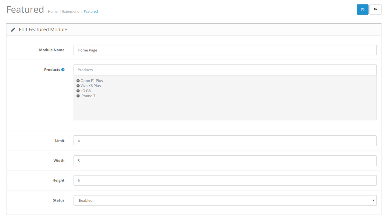Viewport: 382px width, 216px height.
Task: Click the Featured breadcrumb link
Action: (91, 12)
